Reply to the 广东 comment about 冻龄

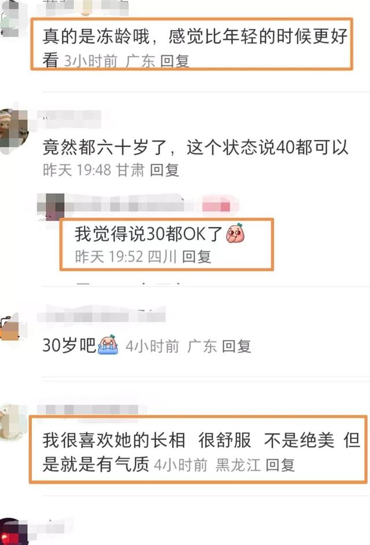tap(175, 61)
